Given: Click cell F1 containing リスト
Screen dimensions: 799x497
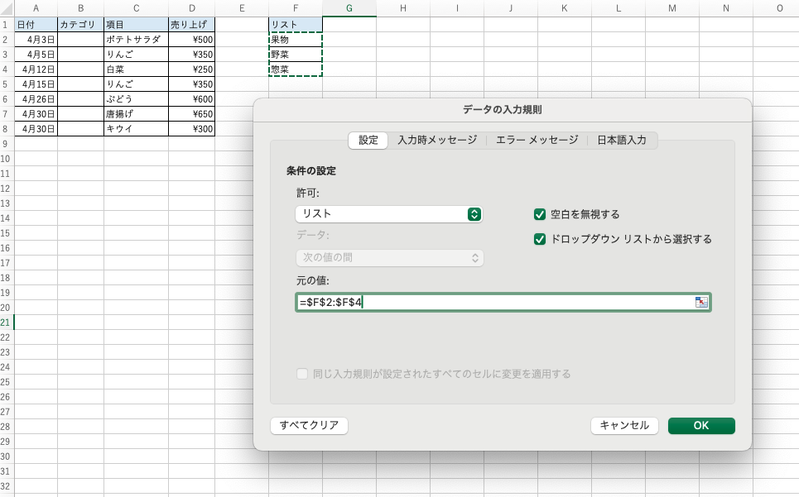Looking at the screenshot, I should (x=295, y=25).
